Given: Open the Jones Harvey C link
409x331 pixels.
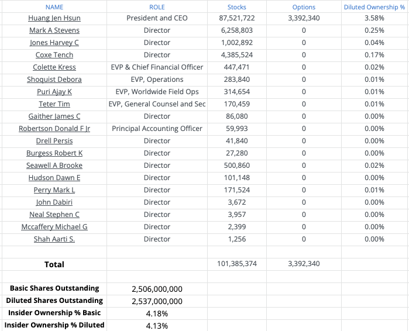Looking at the screenshot, I should point(54,43).
